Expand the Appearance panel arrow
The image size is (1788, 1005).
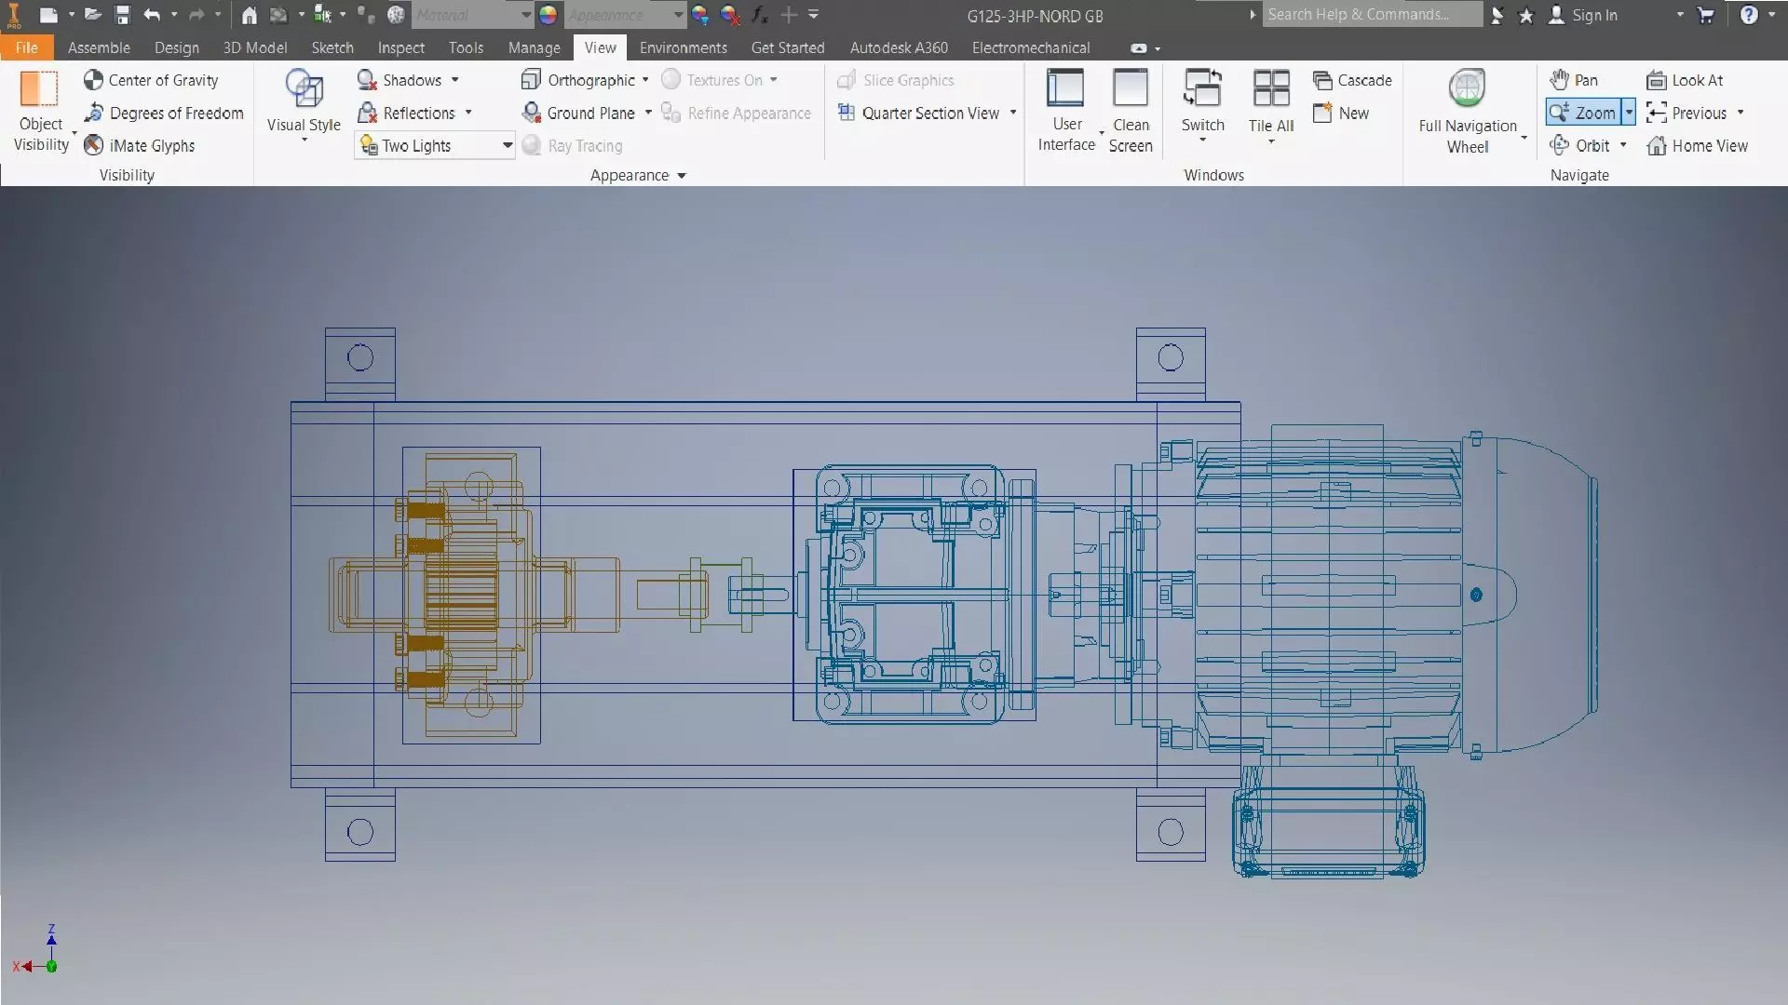pyautogui.click(x=682, y=176)
